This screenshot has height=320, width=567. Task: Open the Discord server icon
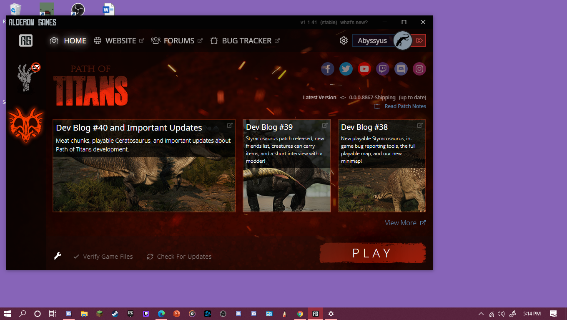coord(401,69)
